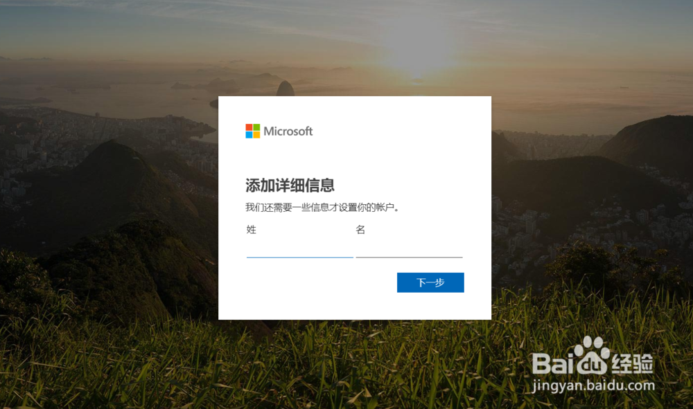Click the Microsoft four-color logo icon
Screen dimensions: 693x409
(253, 131)
